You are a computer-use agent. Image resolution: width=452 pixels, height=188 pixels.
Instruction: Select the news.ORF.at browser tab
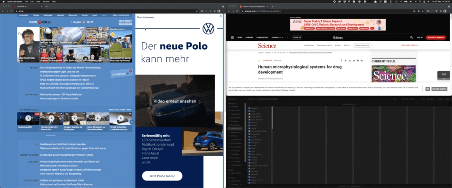(28, 6)
